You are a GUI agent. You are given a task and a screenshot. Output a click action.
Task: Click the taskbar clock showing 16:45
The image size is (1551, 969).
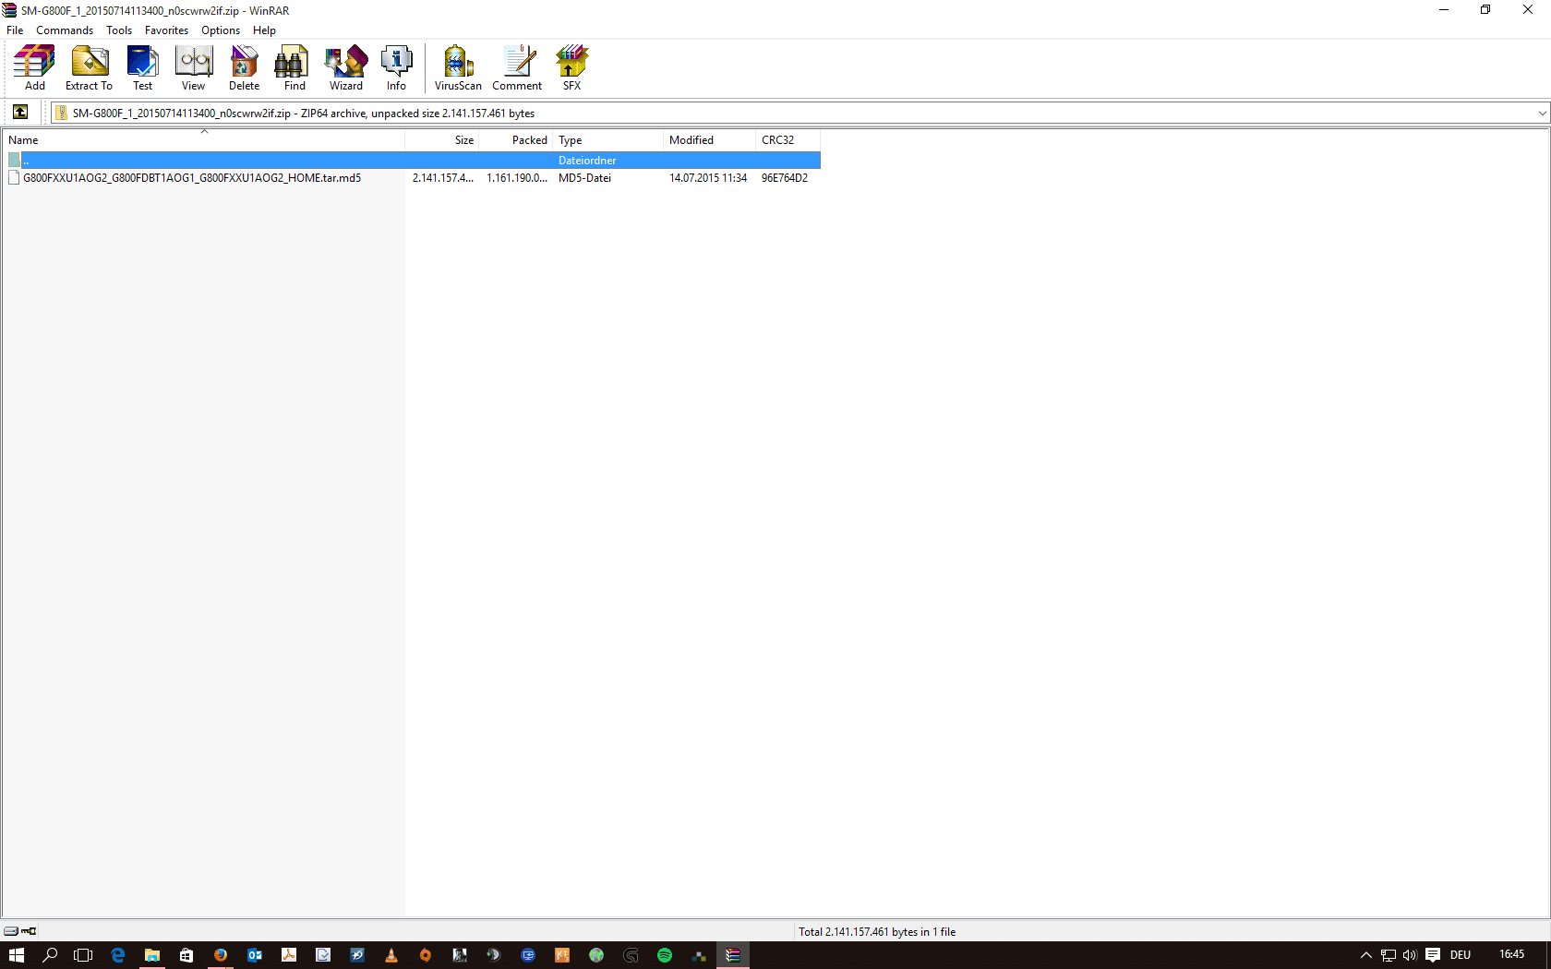1511,955
